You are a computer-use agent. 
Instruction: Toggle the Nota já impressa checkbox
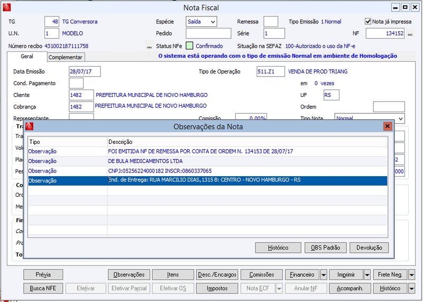[x=367, y=21]
